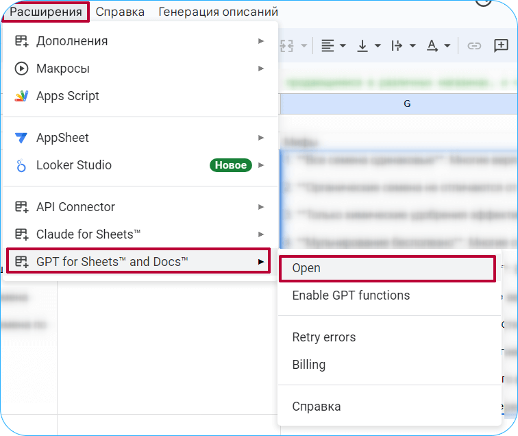Select Дополнения menu entry
518x436 pixels.
(x=140, y=41)
